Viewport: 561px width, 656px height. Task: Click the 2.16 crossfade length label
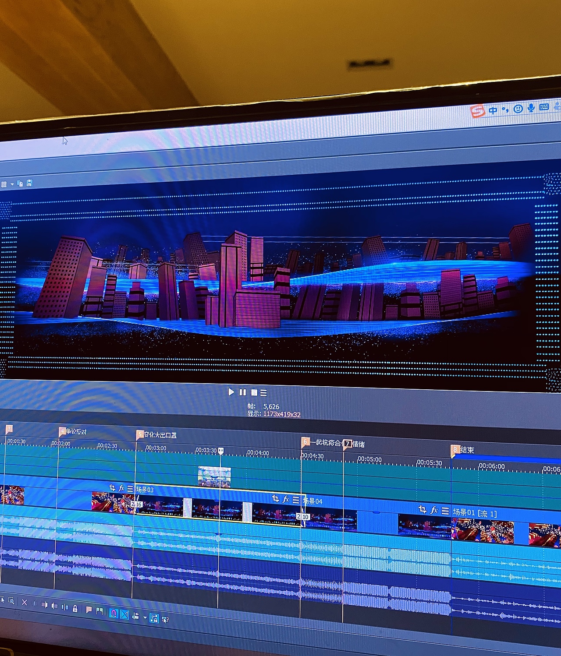(x=137, y=504)
